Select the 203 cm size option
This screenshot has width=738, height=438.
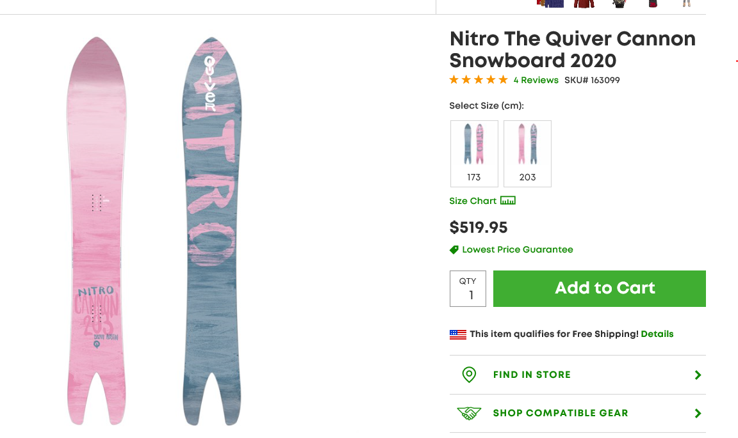[527, 153]
